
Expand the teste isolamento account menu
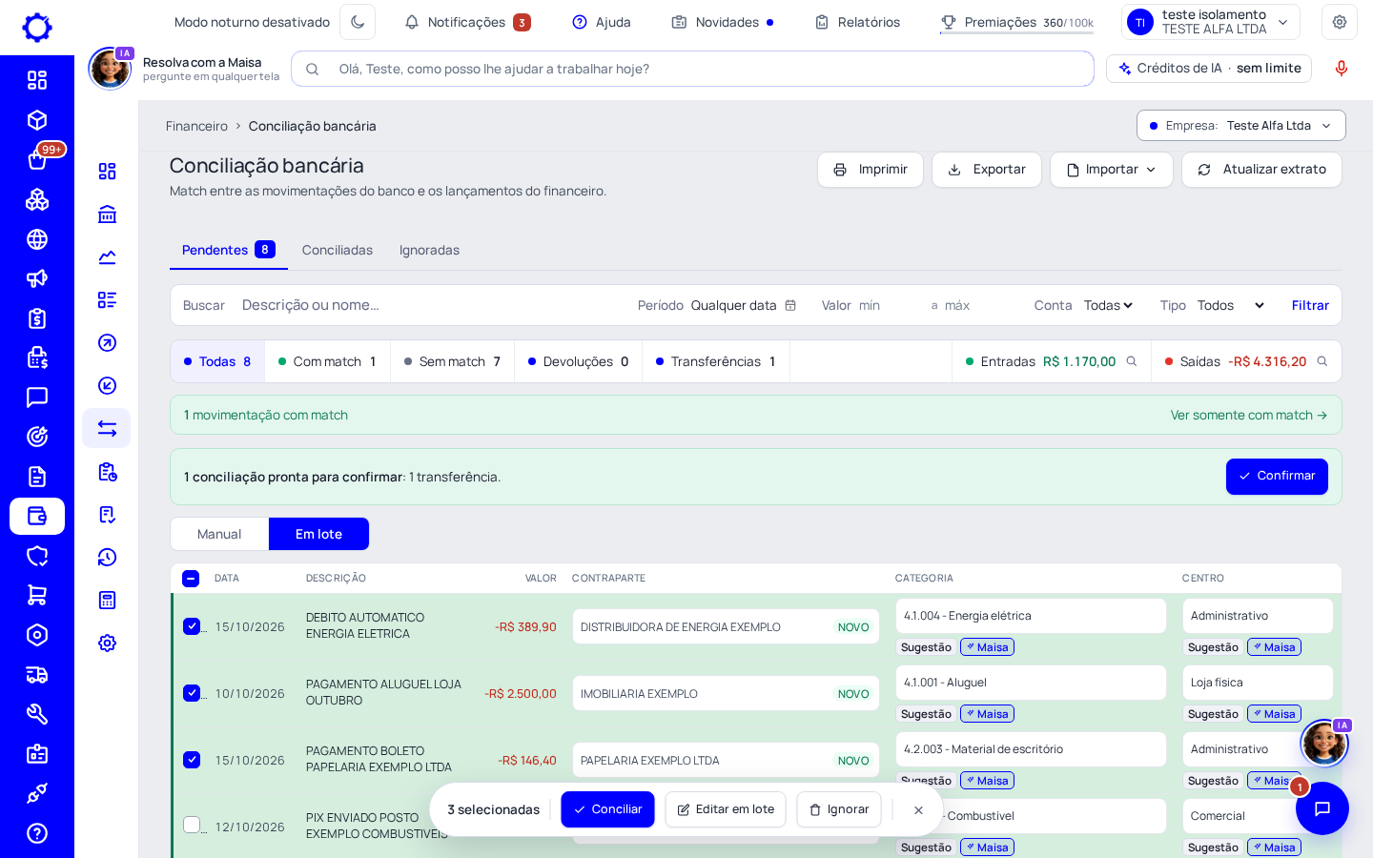(1211, 22)
